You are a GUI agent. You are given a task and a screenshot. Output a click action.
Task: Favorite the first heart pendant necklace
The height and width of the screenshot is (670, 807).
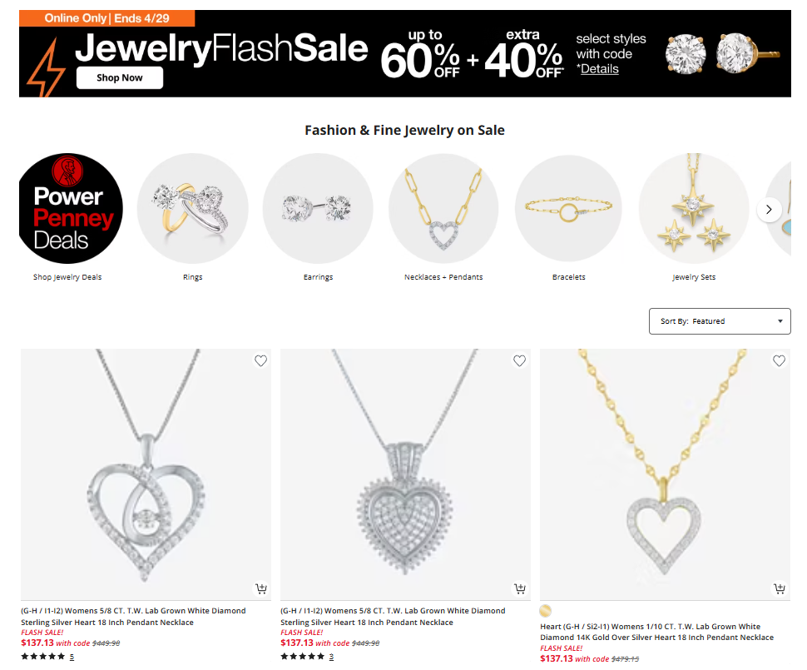tap(261, 361)
